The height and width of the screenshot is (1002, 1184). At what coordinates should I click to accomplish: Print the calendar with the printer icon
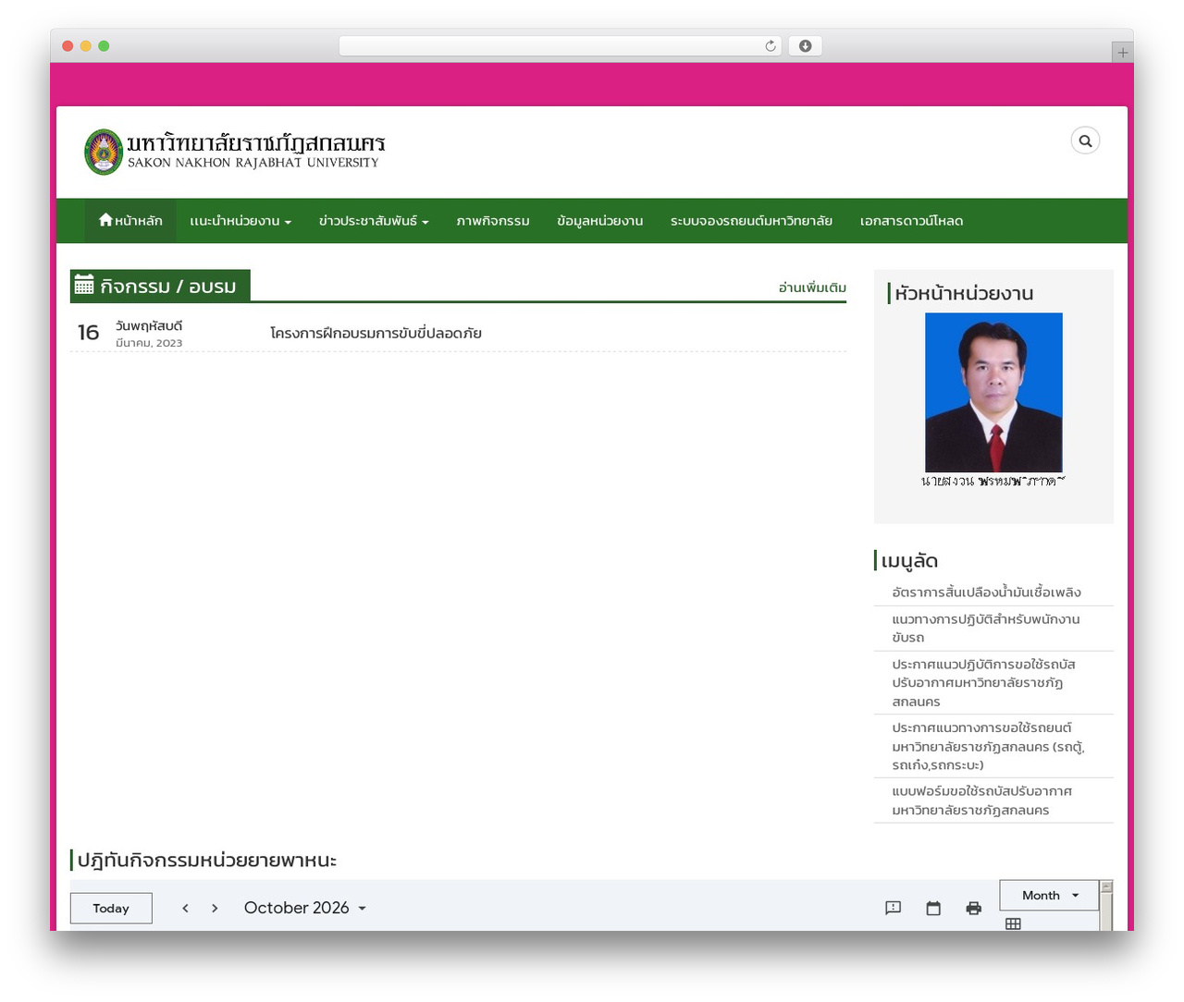tap(973, 909)
